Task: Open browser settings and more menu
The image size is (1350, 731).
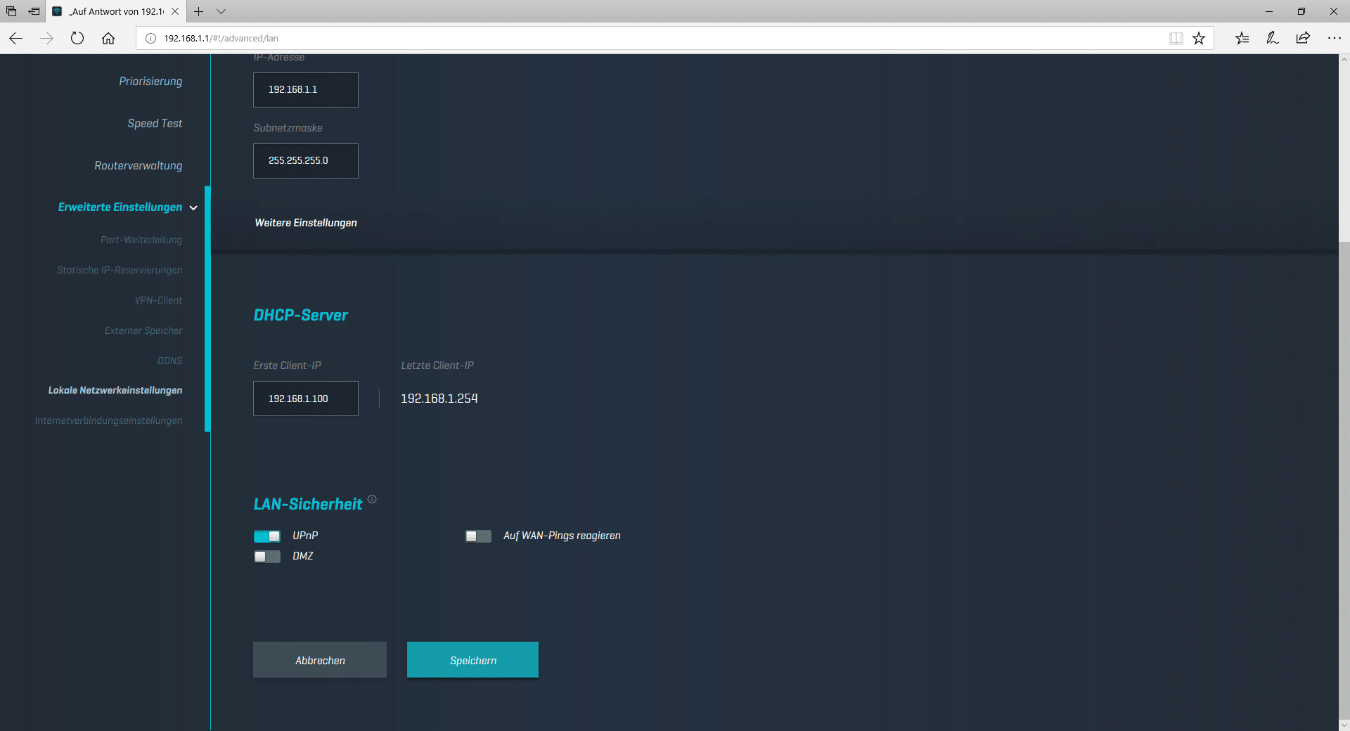Action: [1334, 39]
